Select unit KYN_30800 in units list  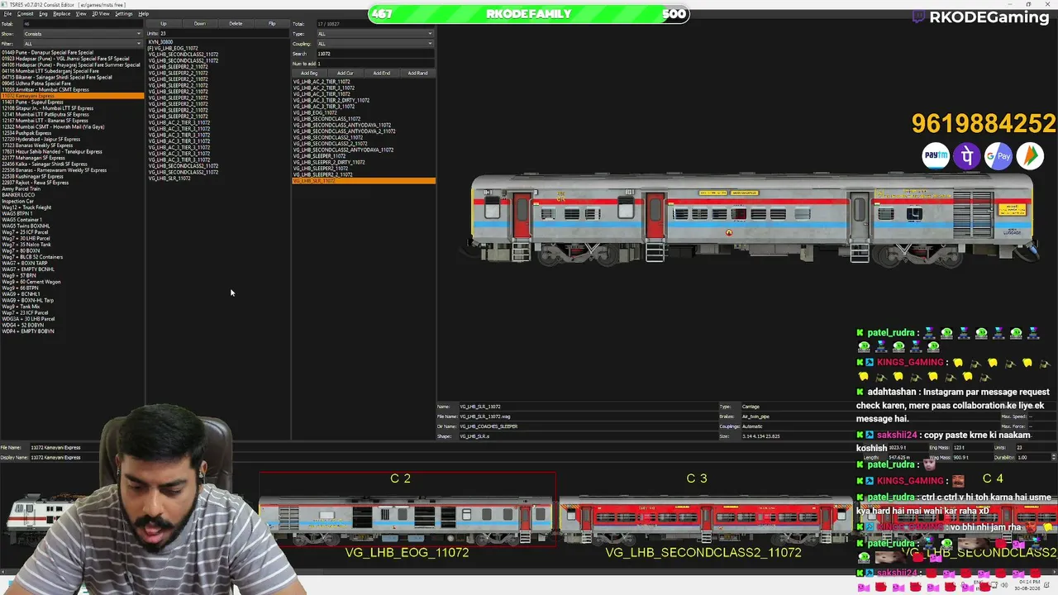pyautogui.click(x=160, y=42)
